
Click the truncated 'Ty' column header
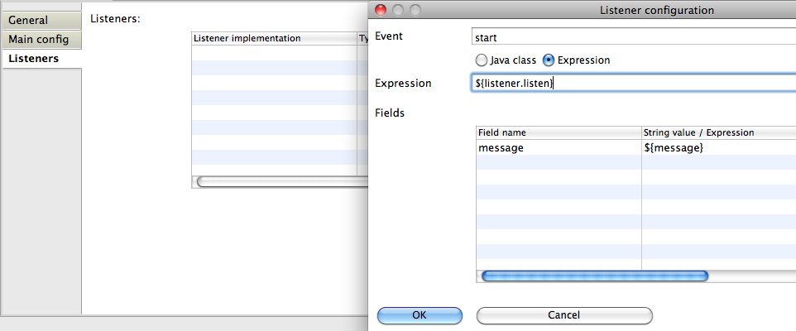point(362,38)
